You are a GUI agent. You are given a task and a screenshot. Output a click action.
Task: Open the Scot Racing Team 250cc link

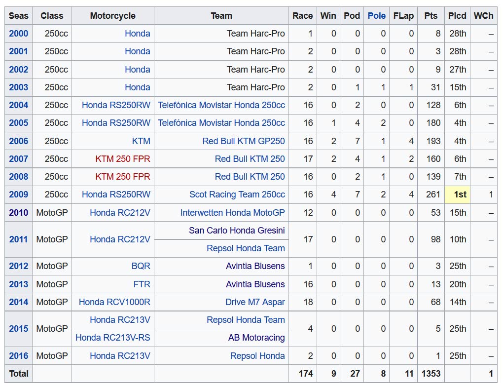click(237, 194)
